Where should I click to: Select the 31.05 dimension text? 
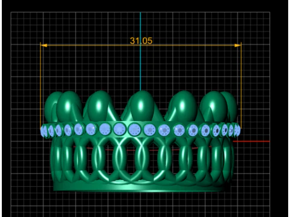point(141,41)
